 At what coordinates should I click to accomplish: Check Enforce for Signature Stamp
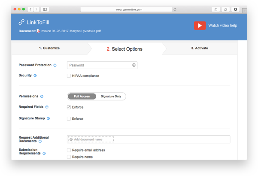69,118
